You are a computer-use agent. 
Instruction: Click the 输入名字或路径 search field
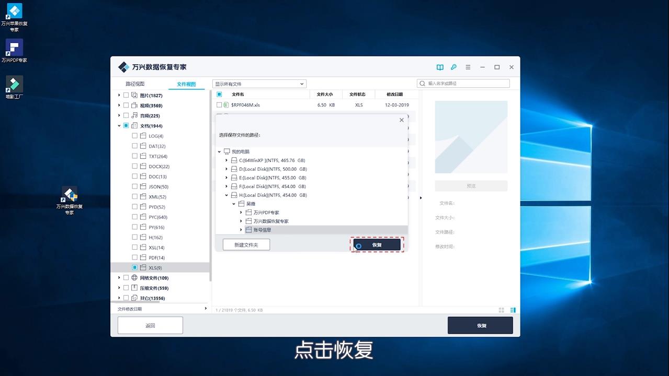point(463,84)
